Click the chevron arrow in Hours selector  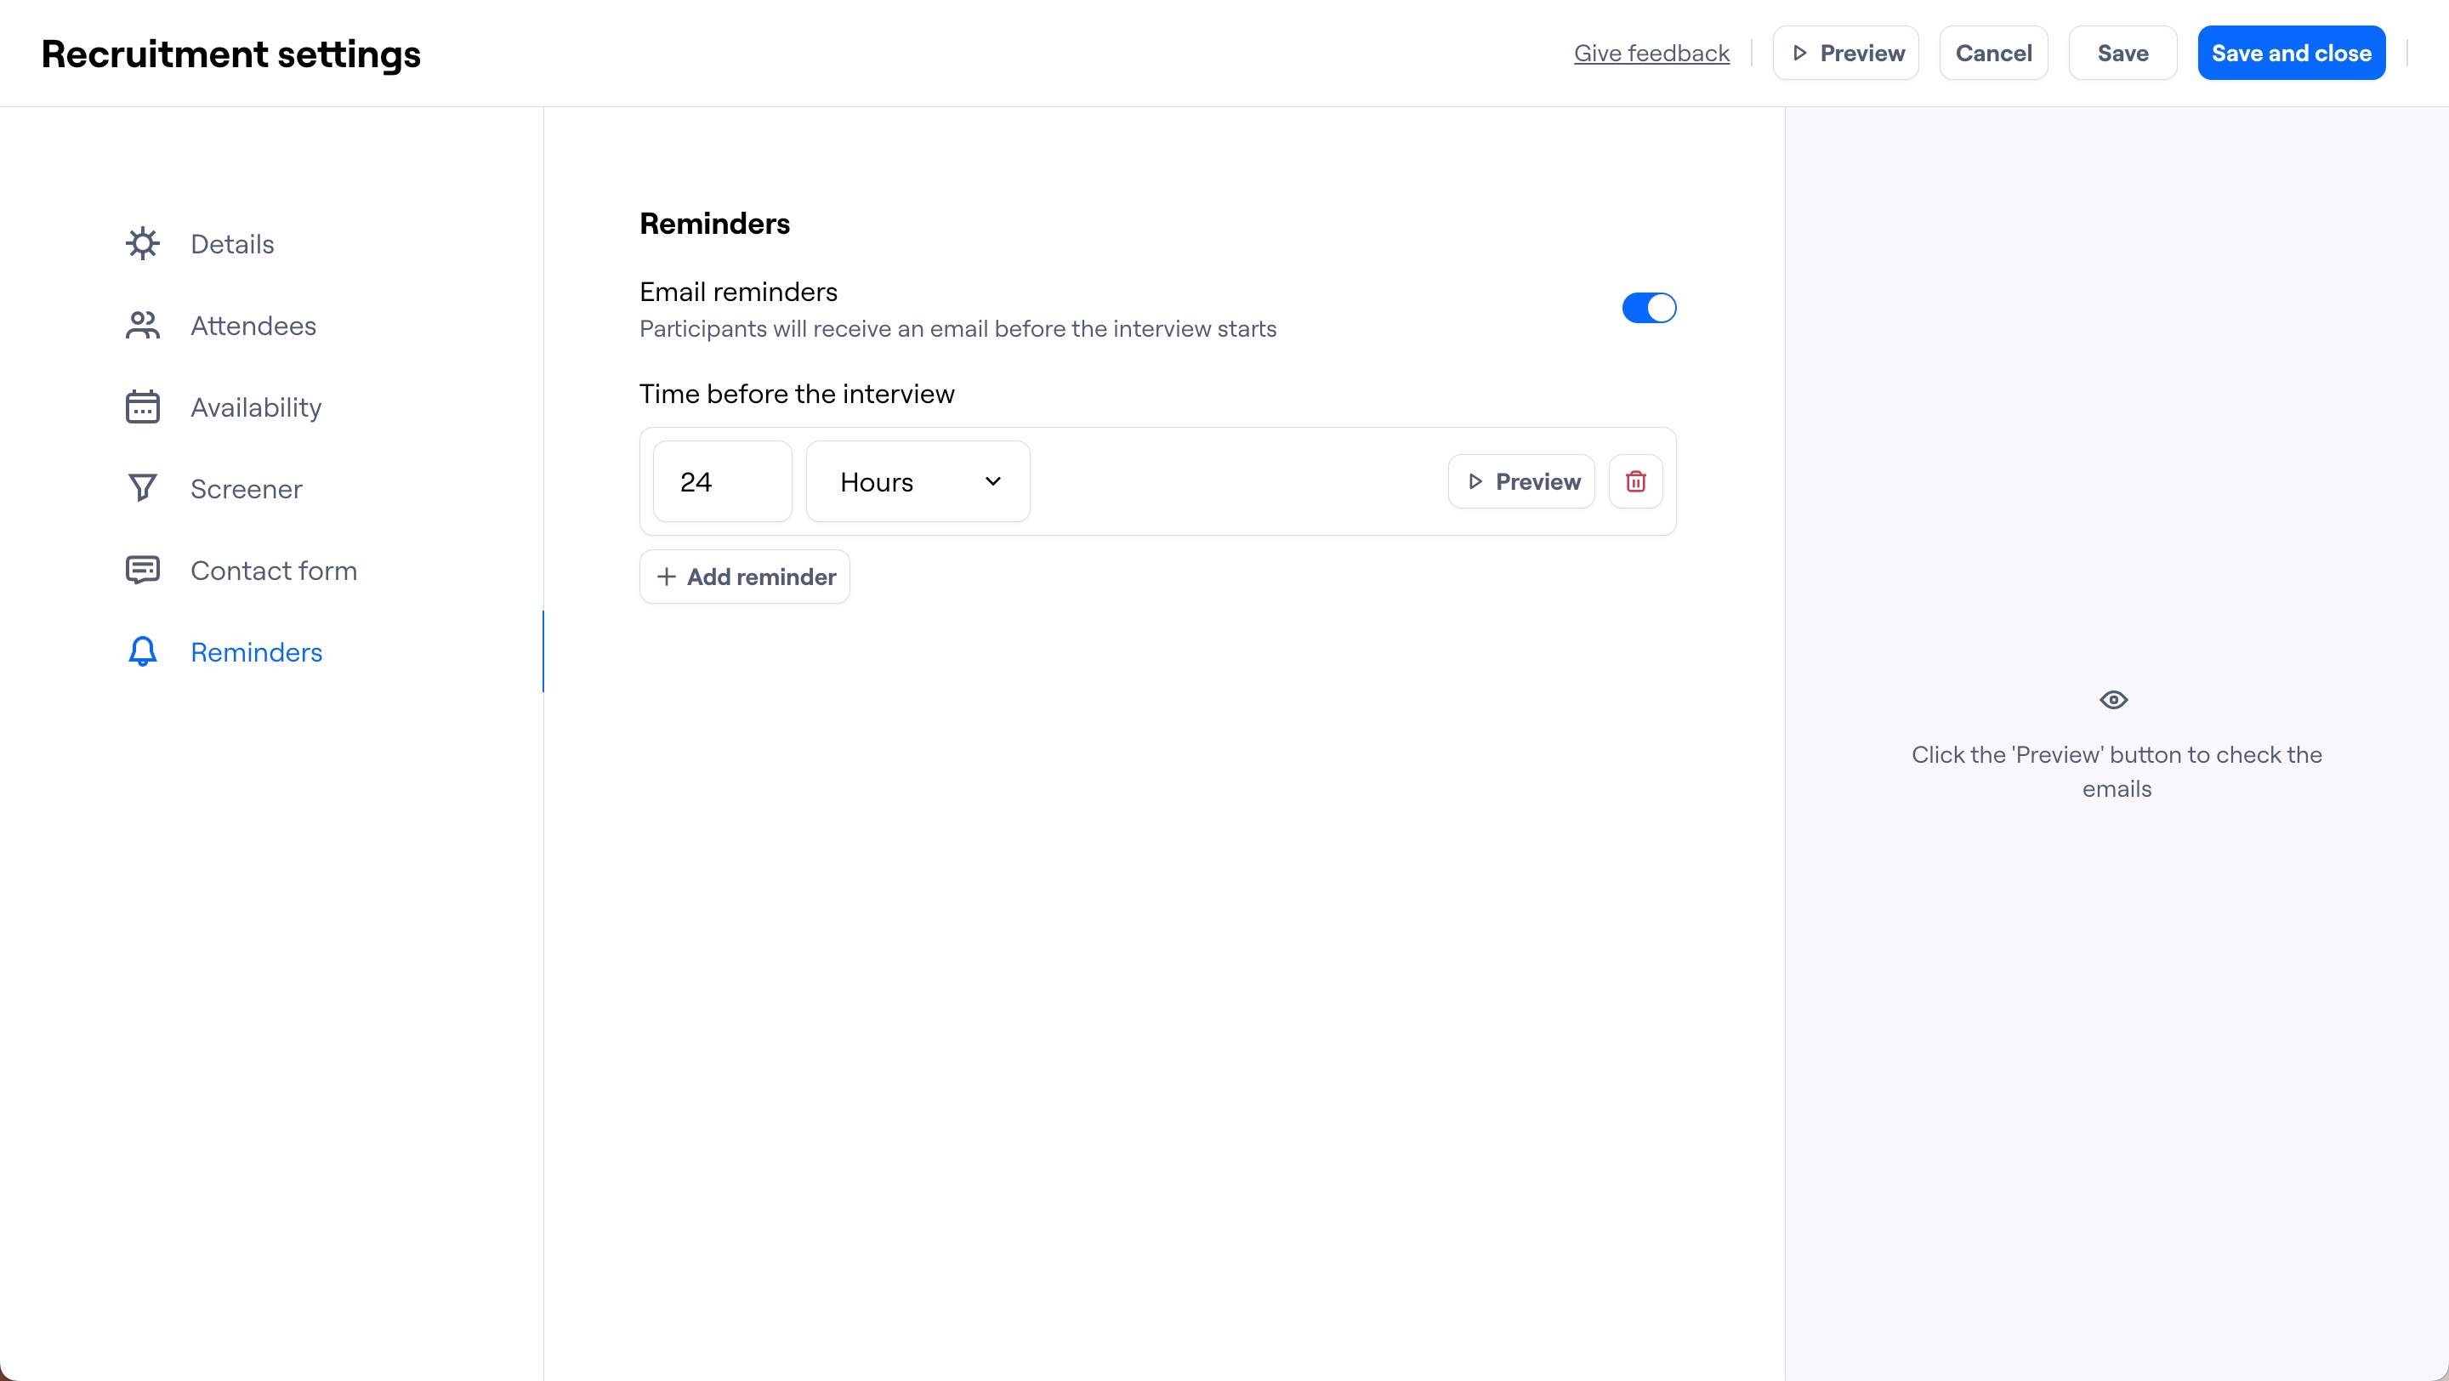pyautogui.click(x=992, y=482)
